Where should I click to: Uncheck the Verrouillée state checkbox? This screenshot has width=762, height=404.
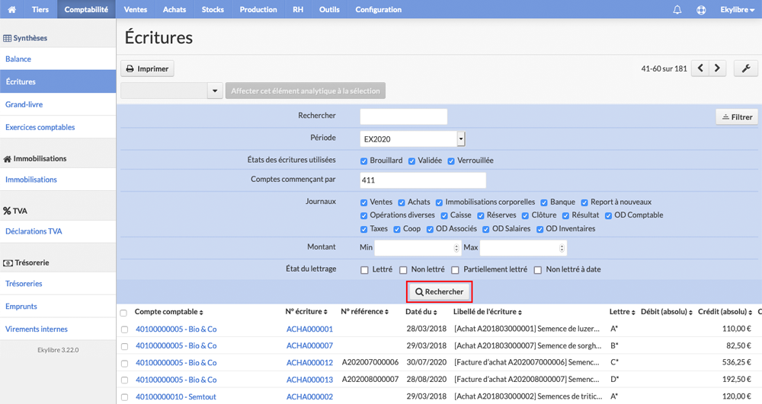coord(451,161)
